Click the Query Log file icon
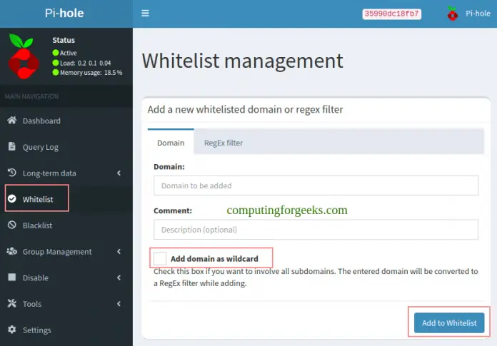The width and height of the screenshot is (497, 346). [x=11, y=147]
